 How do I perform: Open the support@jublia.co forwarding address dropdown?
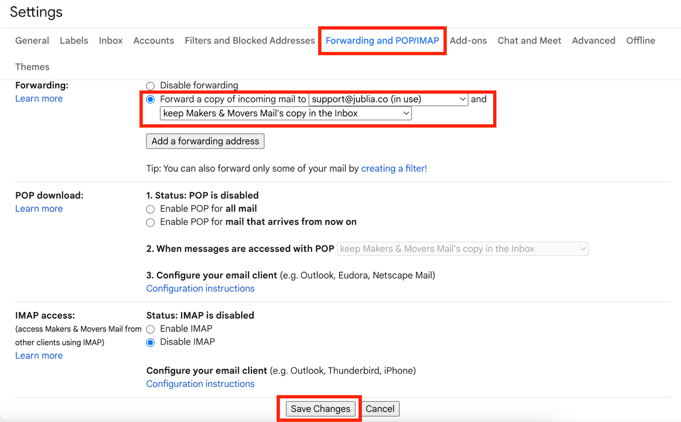coord(388,99)
